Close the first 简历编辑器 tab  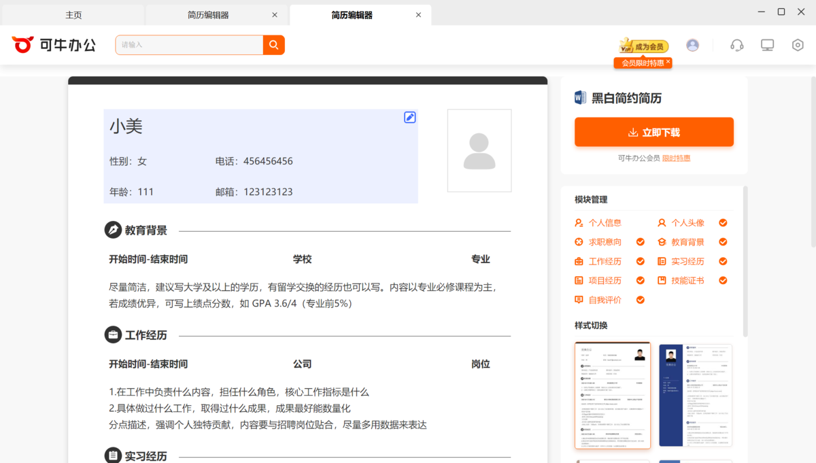tap(275, 14)
